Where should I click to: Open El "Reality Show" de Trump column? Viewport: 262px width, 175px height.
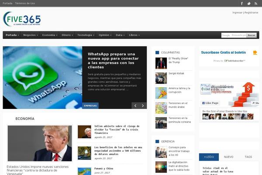tap(178, 60)
